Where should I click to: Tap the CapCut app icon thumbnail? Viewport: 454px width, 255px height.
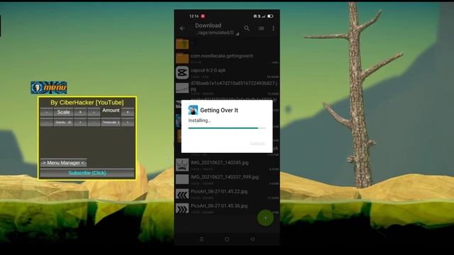[x=182, y=72]
